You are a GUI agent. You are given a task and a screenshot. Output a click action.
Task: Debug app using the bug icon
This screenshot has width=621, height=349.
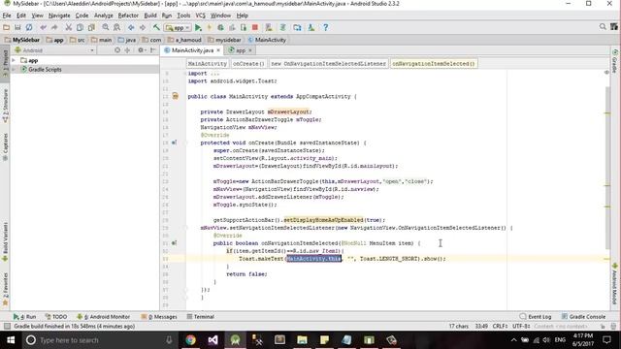pos(220,27)
